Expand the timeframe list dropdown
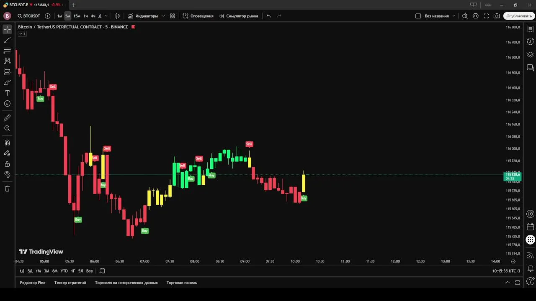The width and height of the screenshot is (536, 301). [x=106, y=16]
